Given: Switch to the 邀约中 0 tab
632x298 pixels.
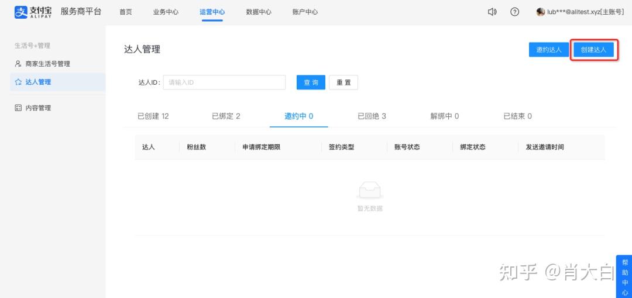Looking at the screenshot, I should 299,116.
